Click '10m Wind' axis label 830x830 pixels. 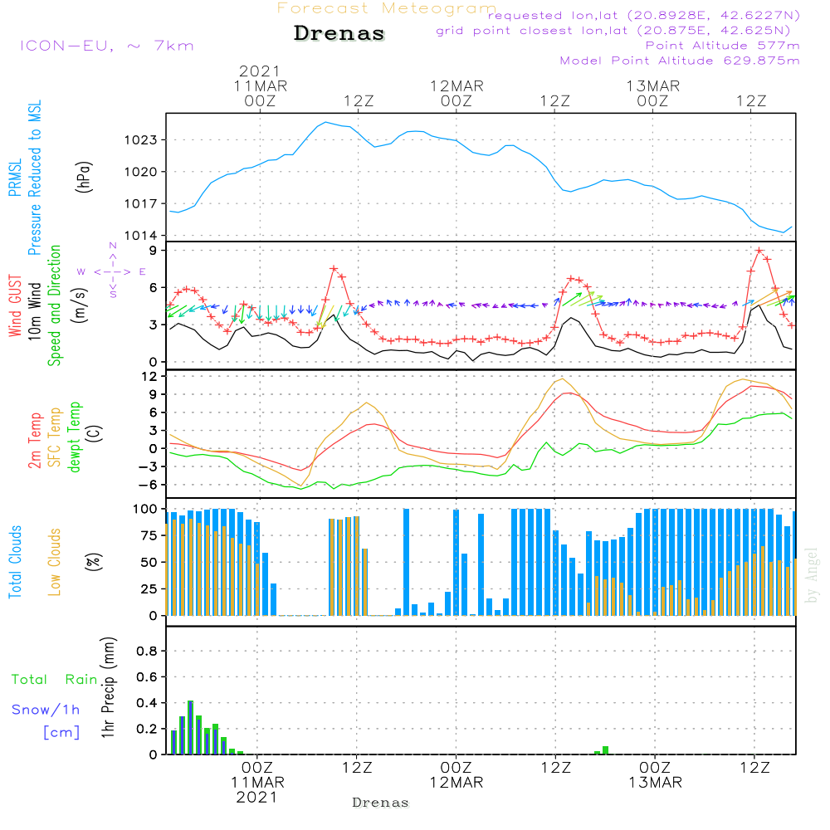tap(34, 311)
